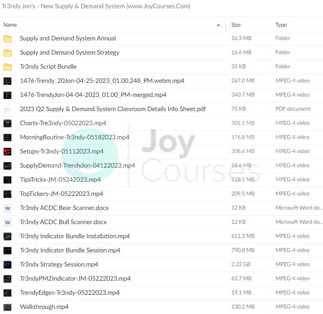Click thumbnail icon of TopTickers-JM-05222023.mp4

coord(7,194)
